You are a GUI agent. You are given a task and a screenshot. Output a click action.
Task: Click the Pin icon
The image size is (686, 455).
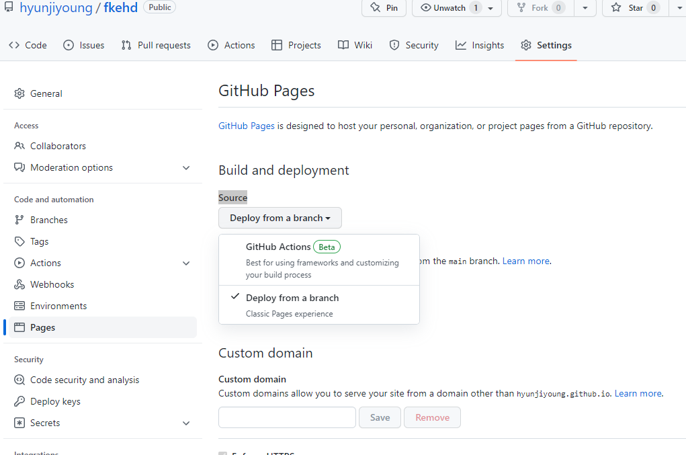pos(376,7)
